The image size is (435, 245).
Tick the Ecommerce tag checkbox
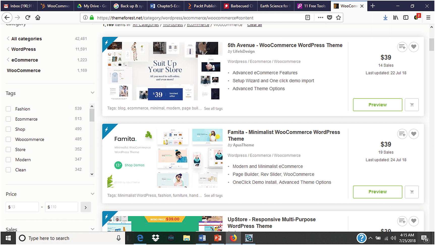click(8, 119)
